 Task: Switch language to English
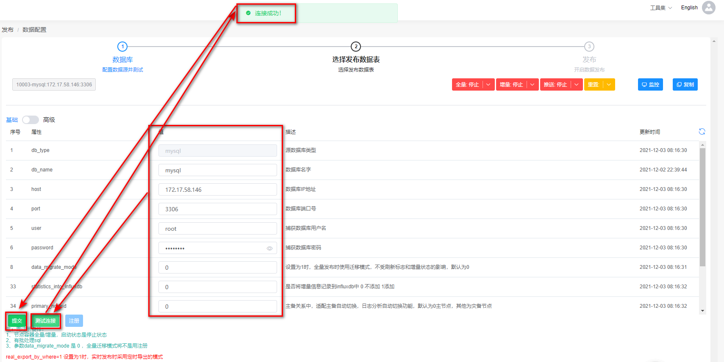(689, 8)
